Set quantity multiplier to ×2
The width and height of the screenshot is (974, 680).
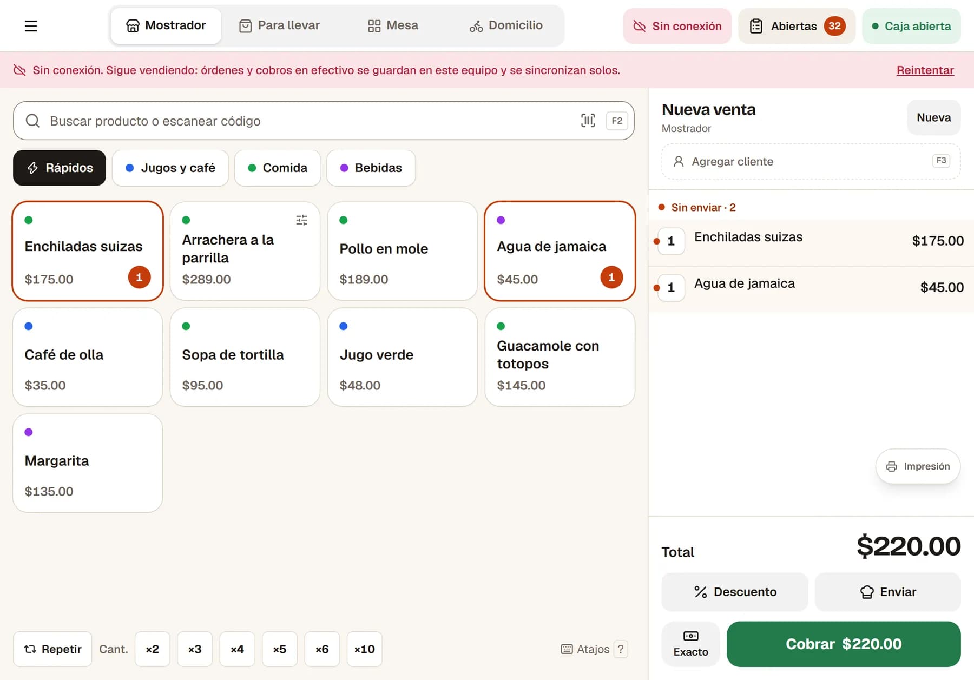click(153, 649)
